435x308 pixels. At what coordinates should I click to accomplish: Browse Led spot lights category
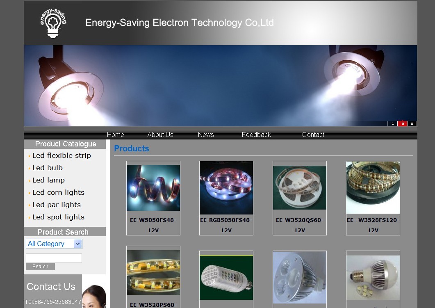coord(58,217)
